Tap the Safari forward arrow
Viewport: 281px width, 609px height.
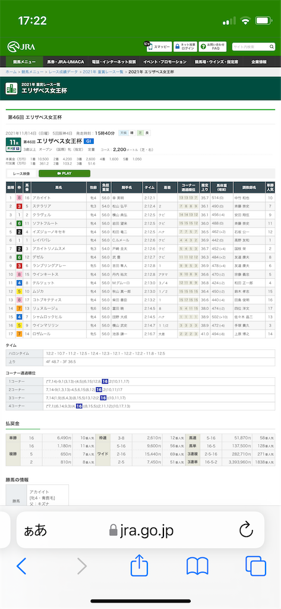pos(81,566)
